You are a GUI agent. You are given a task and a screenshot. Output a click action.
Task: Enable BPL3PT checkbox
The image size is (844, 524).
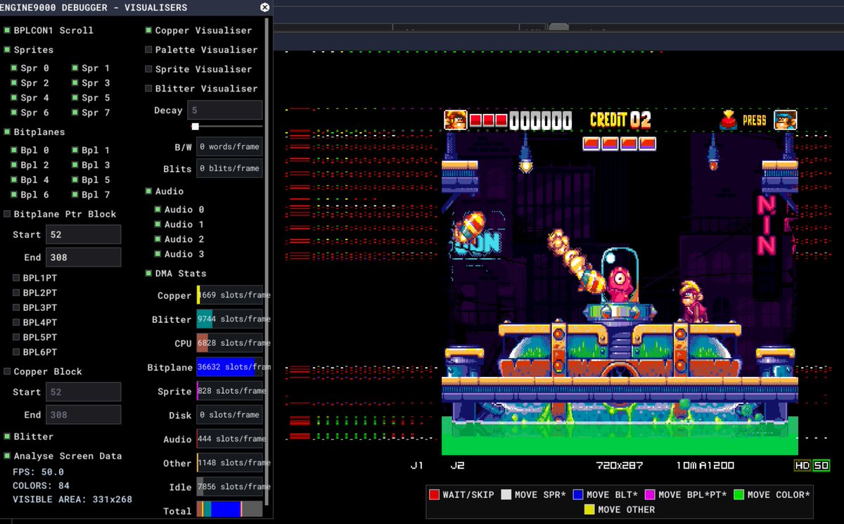pyautogui.click(x=16, y=307)
